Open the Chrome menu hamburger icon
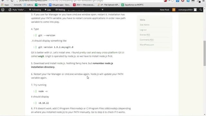 (203, 1)
